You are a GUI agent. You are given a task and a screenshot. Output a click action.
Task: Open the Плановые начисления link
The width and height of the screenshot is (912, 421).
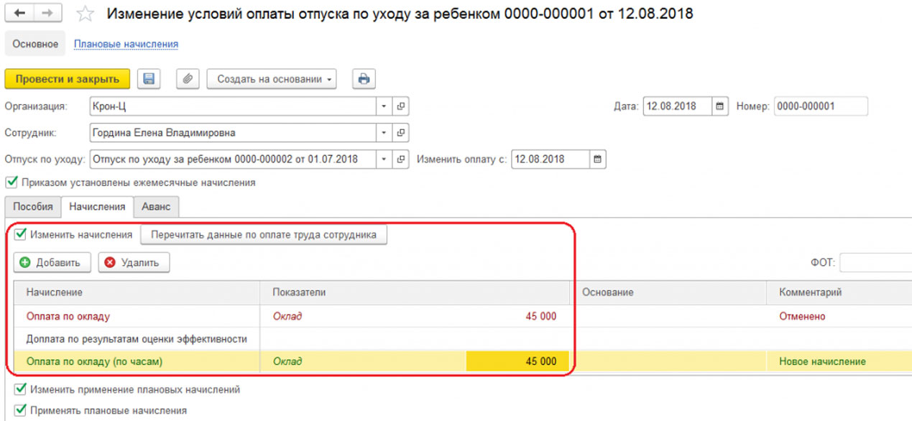click(x=126, y=44)
